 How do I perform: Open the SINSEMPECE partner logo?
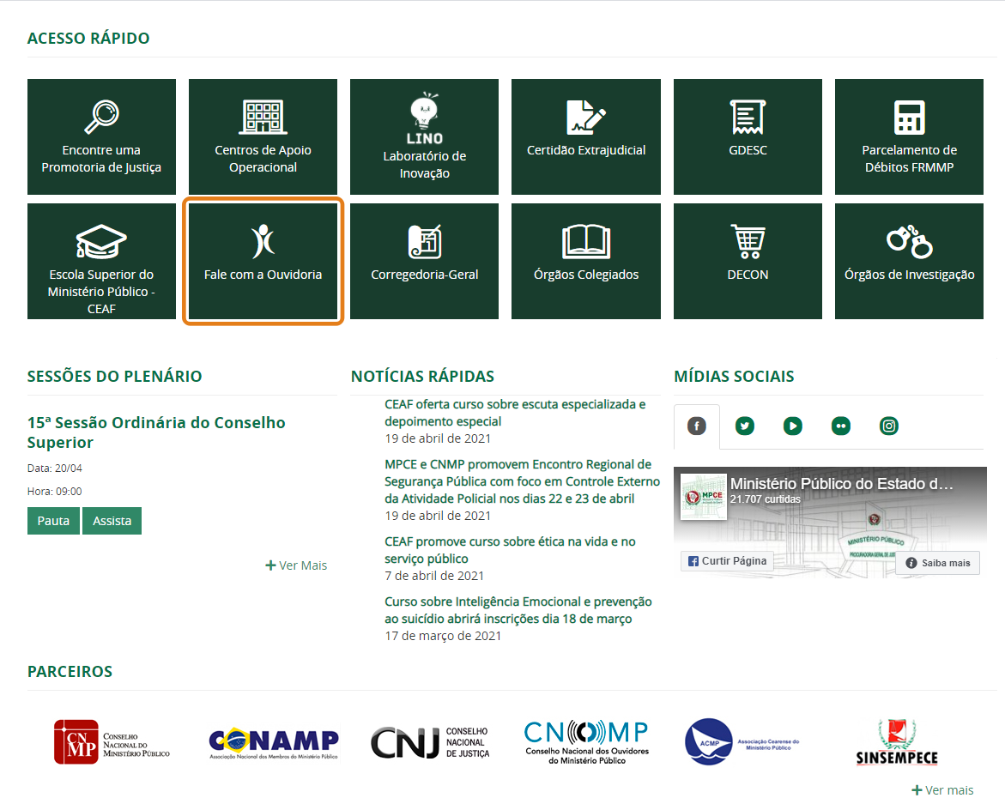point(897,742)
